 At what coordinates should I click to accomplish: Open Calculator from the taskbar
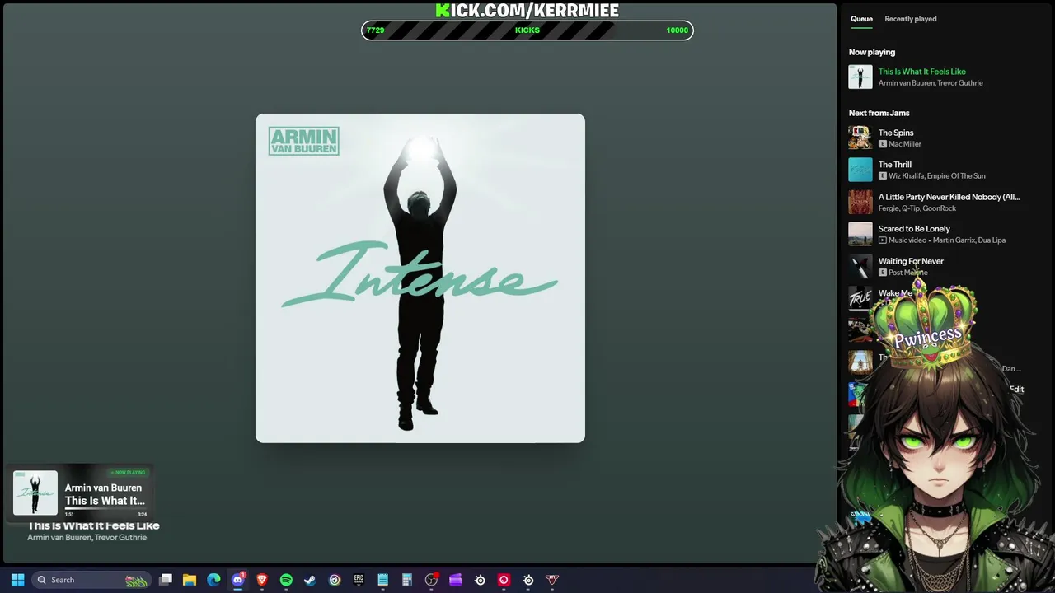[x=406, y=580]
